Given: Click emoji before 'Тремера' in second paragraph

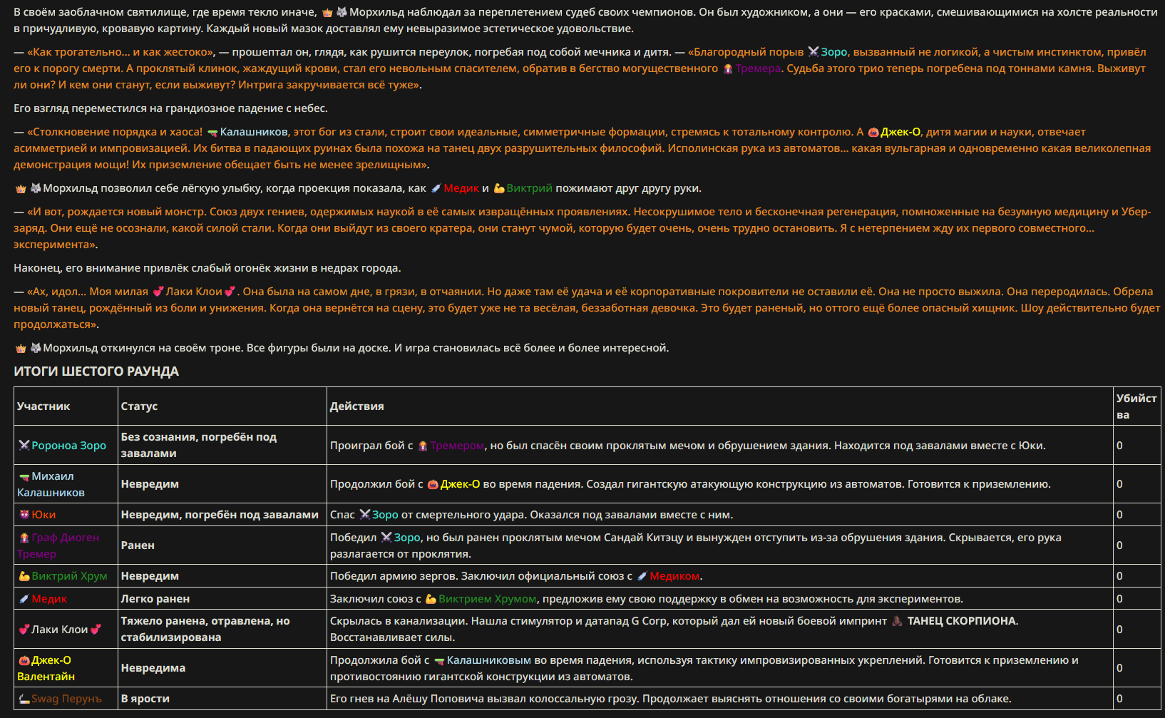Looking at the screenshot, I should pyautogui.click(x=728, y=69).
